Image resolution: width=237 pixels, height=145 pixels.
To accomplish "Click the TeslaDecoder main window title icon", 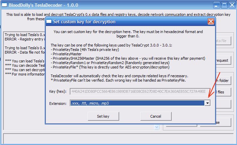I will pos(4,5).
